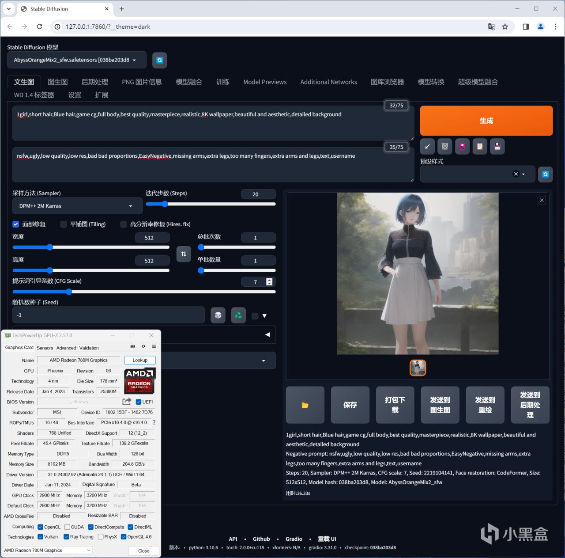This screenshot has width=565, height=558.
Task: Open the GPU selector dropdown in GPU-Z
Action: [47, 550]
